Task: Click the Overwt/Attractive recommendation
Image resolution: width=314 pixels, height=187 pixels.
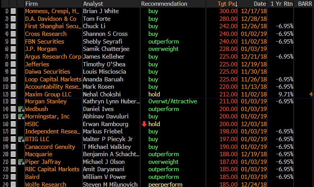Action: 173,101
